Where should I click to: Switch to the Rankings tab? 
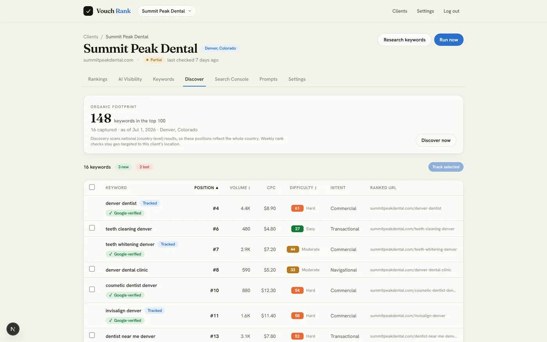[x=98, y=79]
